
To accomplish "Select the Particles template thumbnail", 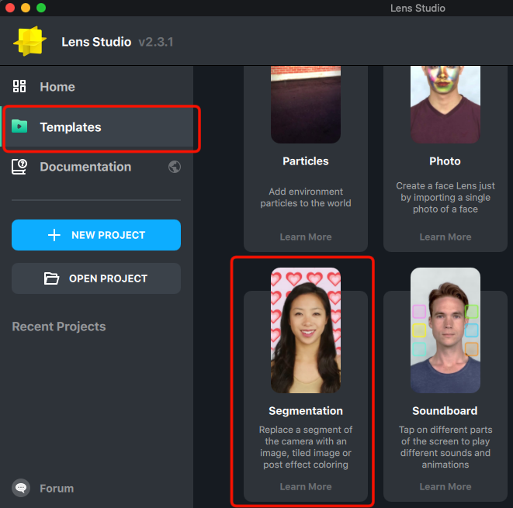I will [306, 104].
